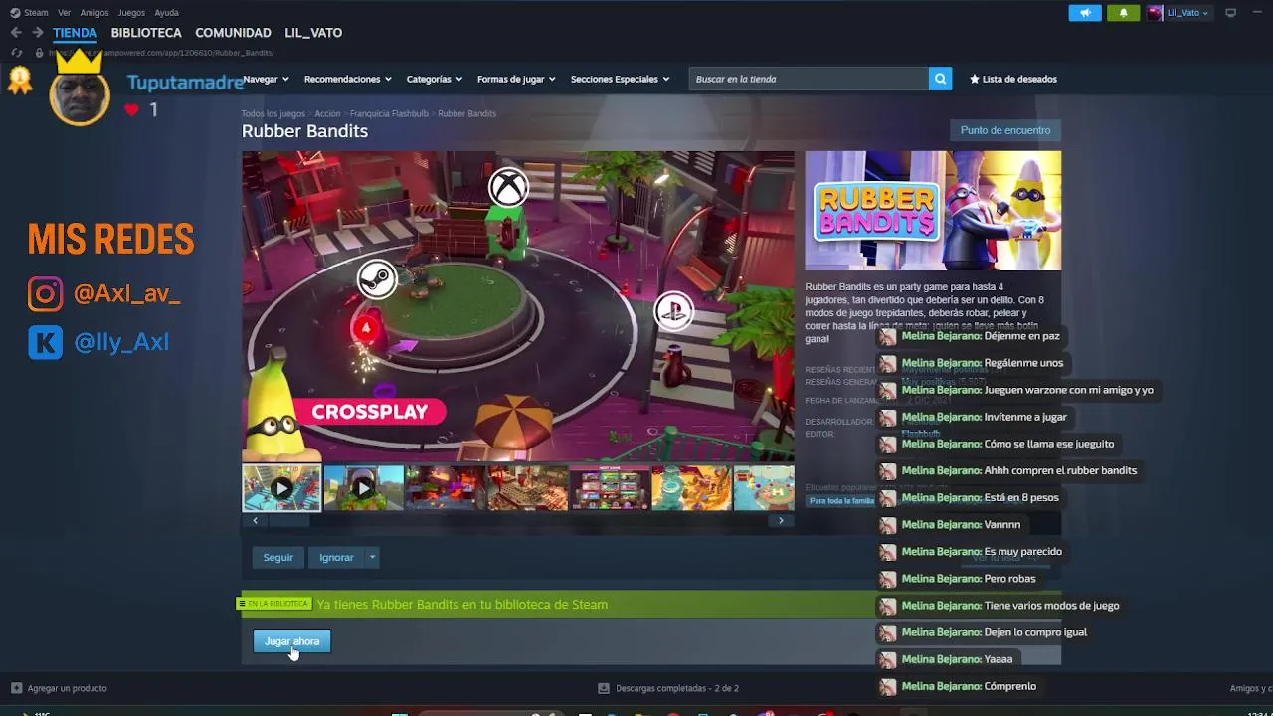Switch to the BIBLIOTECA tab

pyautogui.click(x=146, y=33)
